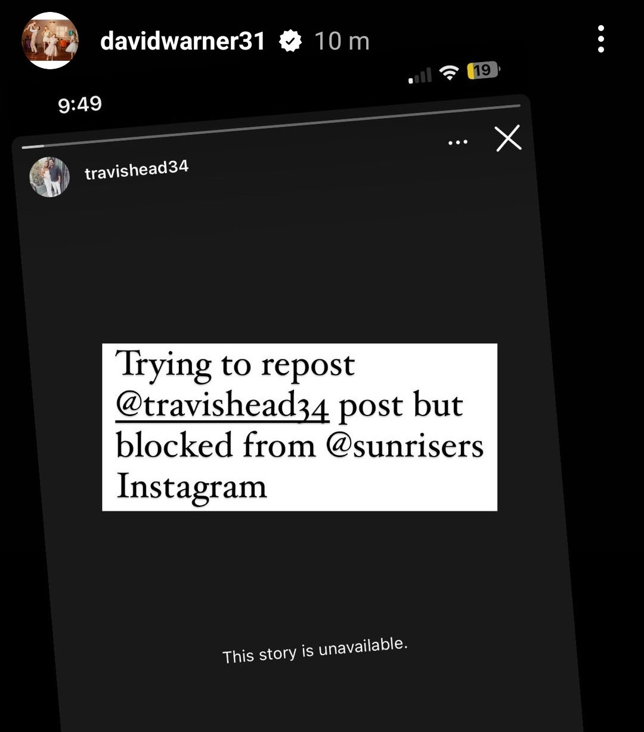Follow the underlined @travishead34 mention
Image resolution: width=644 pixels, height=732 pixels.
pyautogui.click(x=222, y=406)
